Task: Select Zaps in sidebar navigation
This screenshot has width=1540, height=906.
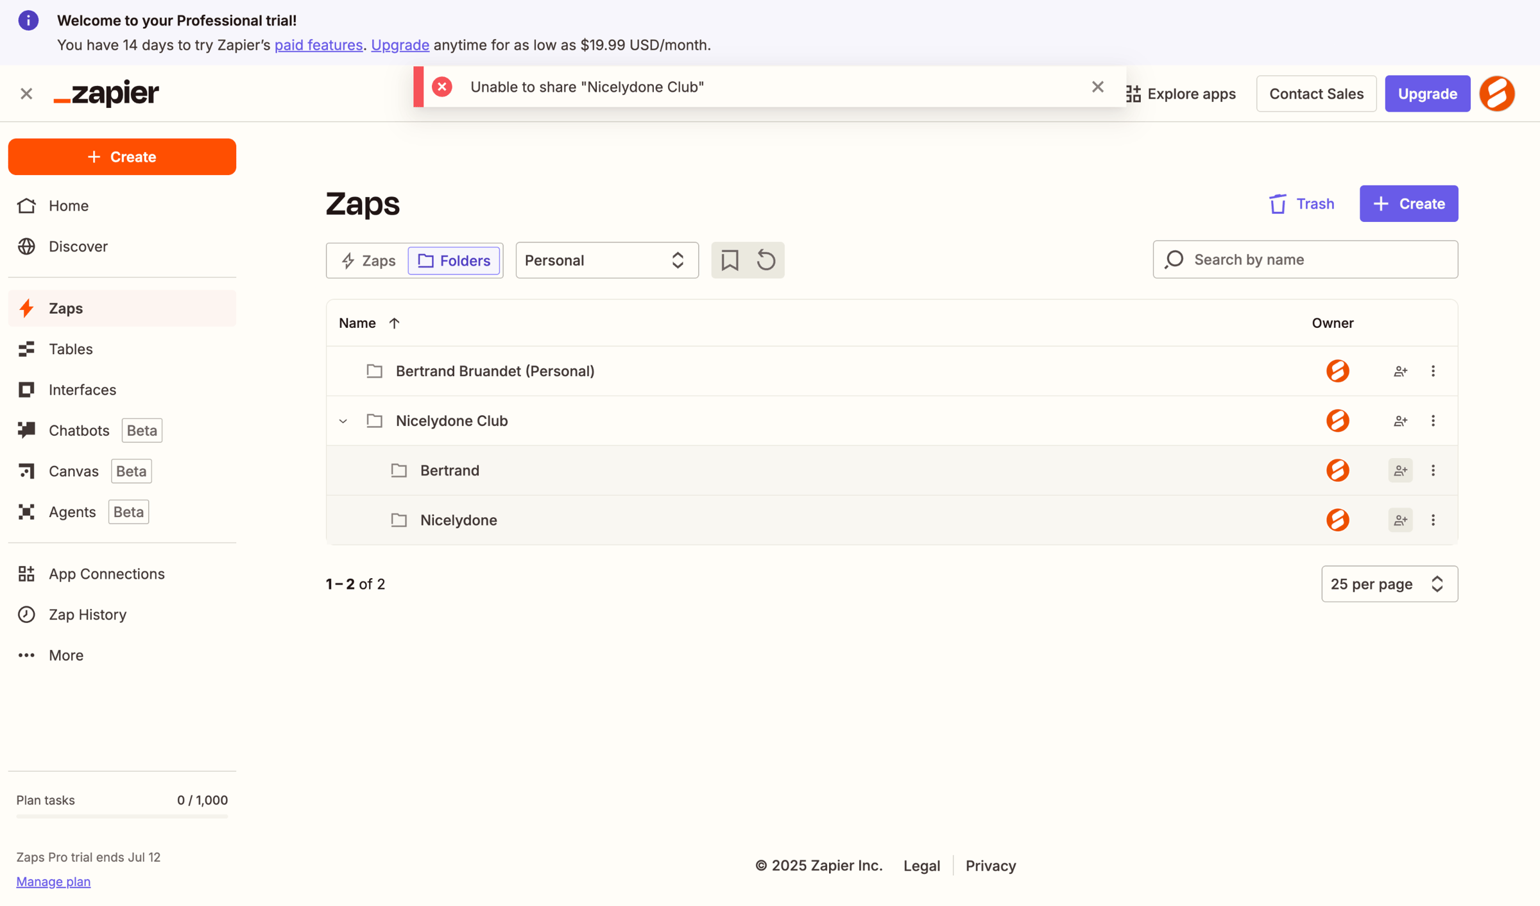Action: coord(122,308)
